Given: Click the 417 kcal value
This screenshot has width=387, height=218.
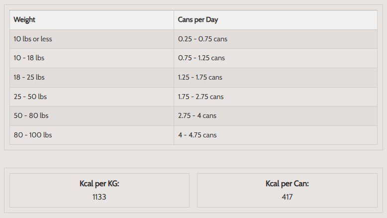Looking at the screenshot, I should pos(287,197).
